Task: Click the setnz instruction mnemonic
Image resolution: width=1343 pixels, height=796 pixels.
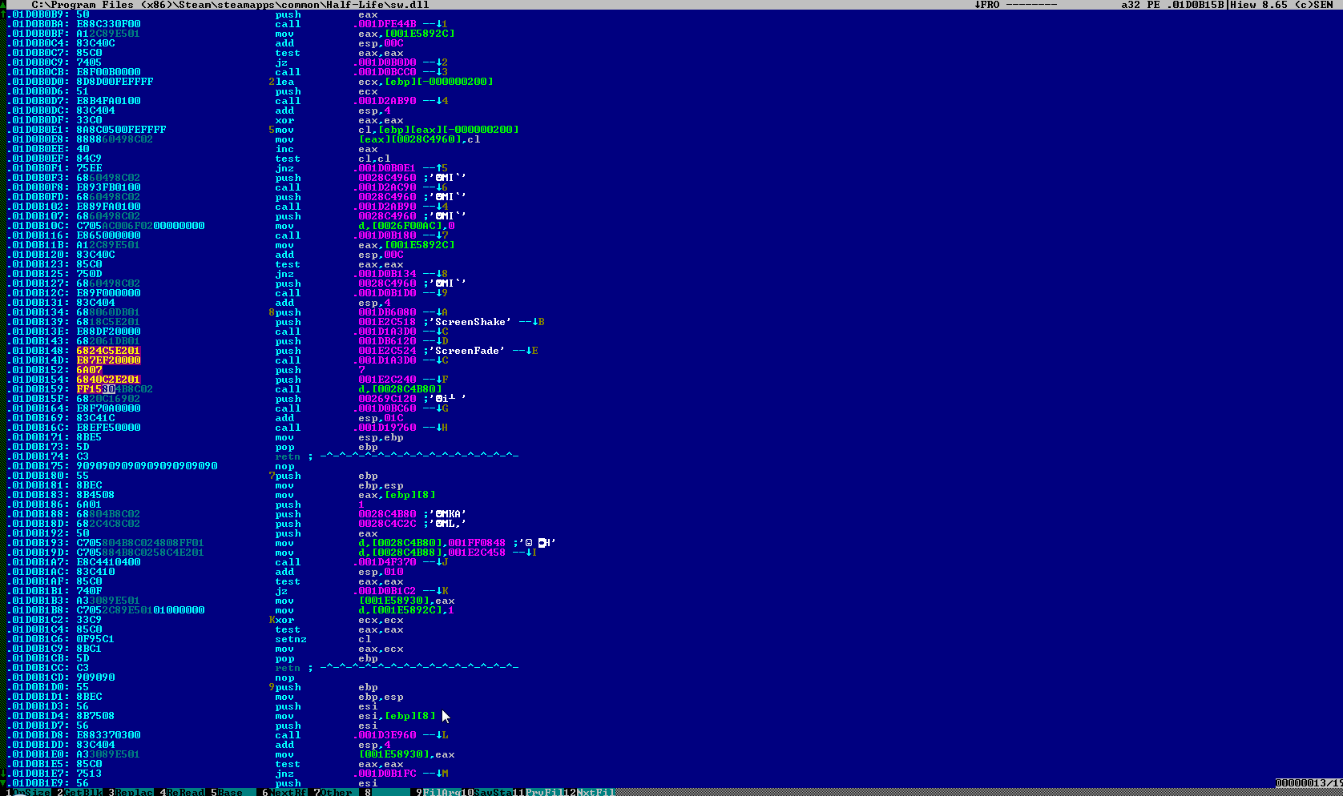Action: point(292,639)
